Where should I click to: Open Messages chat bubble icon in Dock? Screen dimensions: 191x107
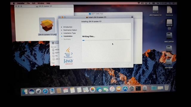click(99, 89)
